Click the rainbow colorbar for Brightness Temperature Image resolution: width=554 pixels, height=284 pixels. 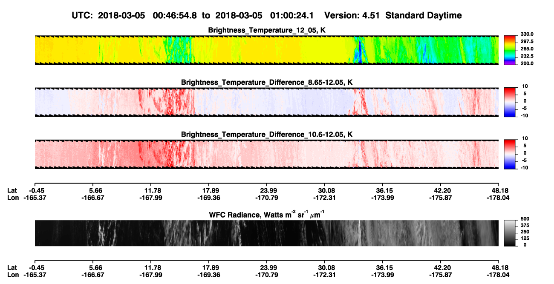click(x=510, y=50)
